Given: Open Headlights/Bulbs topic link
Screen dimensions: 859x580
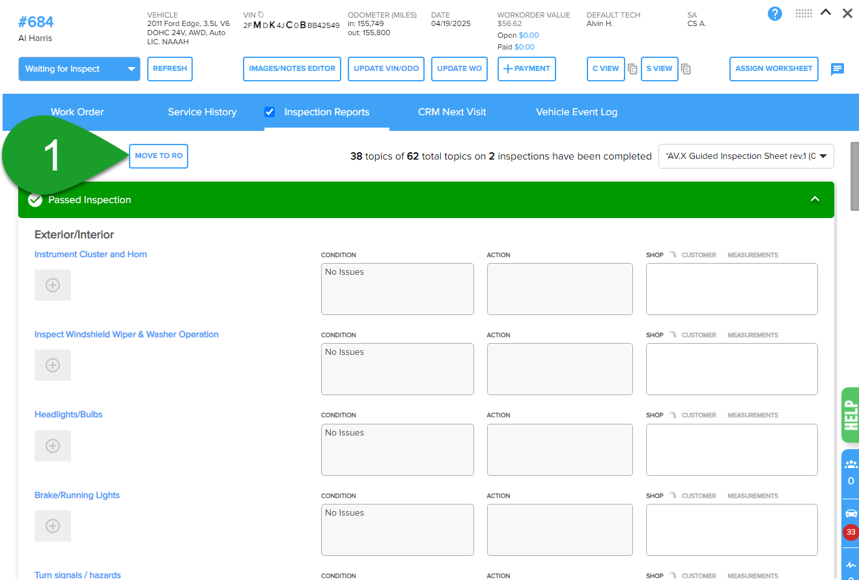Looking at the screenshot, I should point(68,415).
